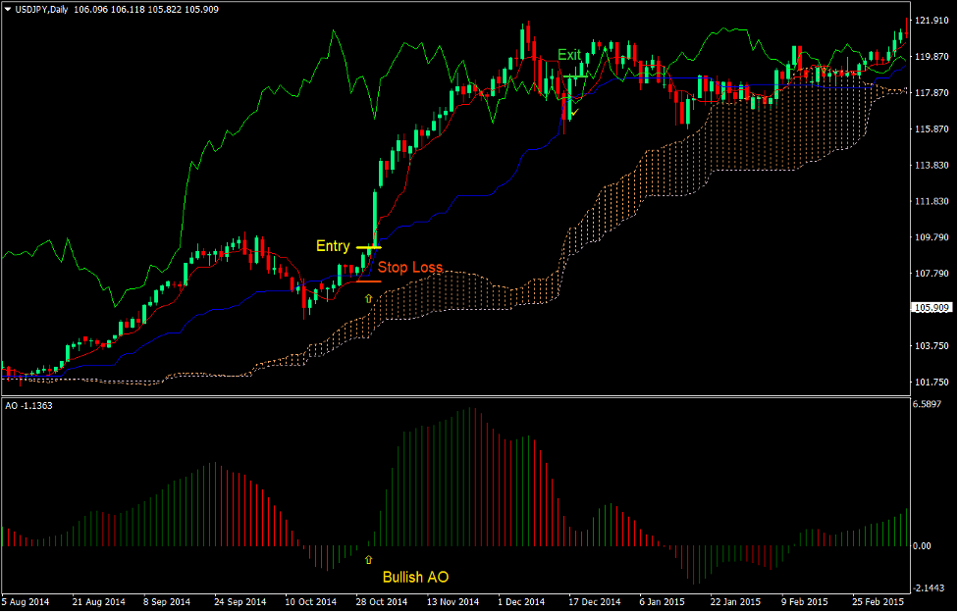959x613 pixels.
Task: Click the current price tag 105.909
Action: coord(929,308)
